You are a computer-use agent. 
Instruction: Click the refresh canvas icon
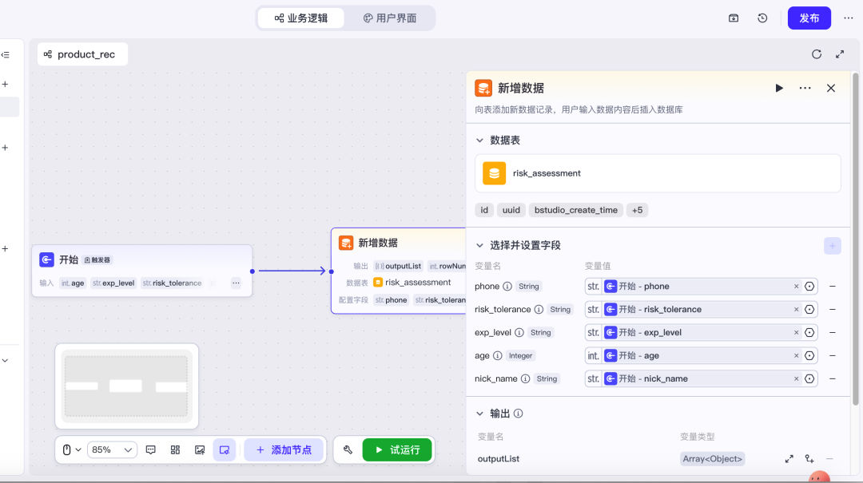817,54
